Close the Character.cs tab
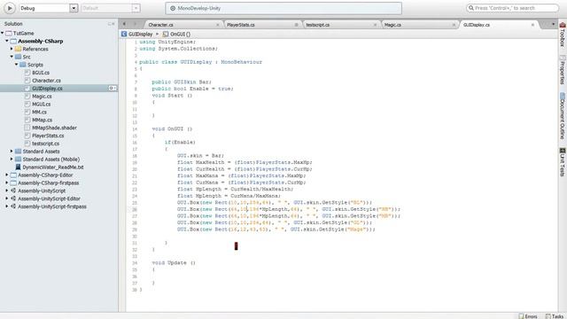This screenshot has height=319, width=567. click(218, 25)
